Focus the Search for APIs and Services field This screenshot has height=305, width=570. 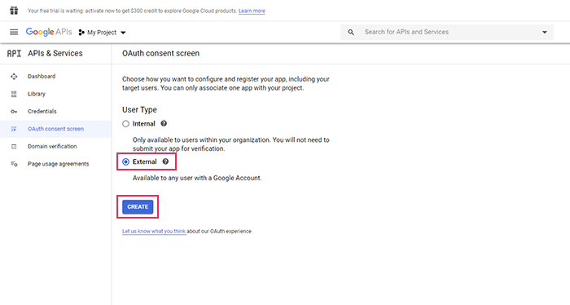(x=447, y=32)
